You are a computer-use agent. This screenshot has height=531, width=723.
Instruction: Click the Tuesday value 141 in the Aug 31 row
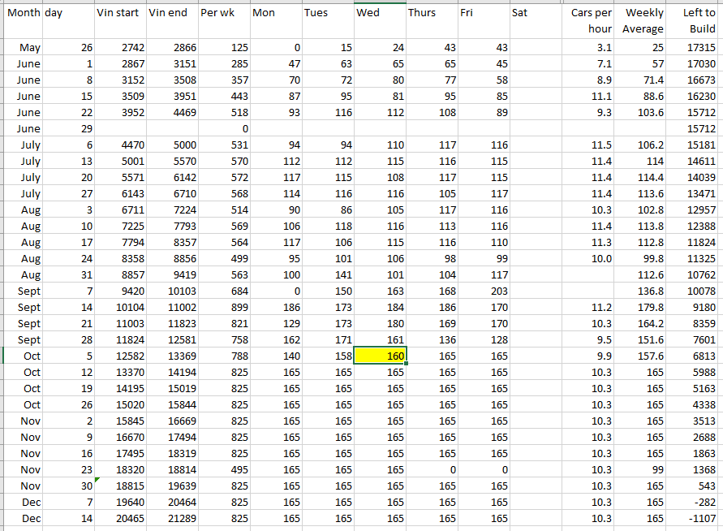click(x=328, y=274)
